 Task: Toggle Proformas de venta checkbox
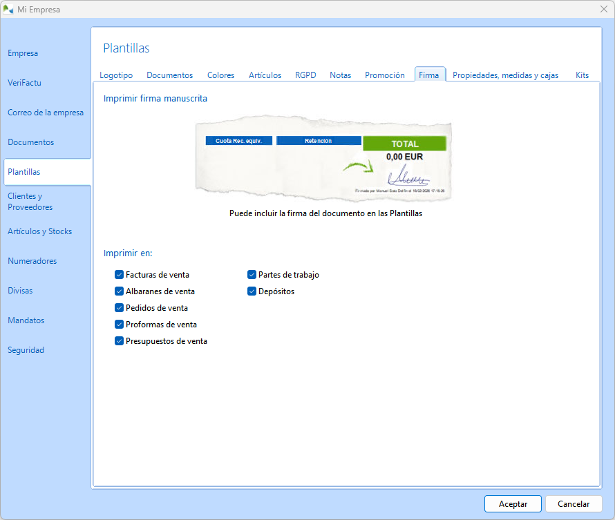[x=120, y=325]
